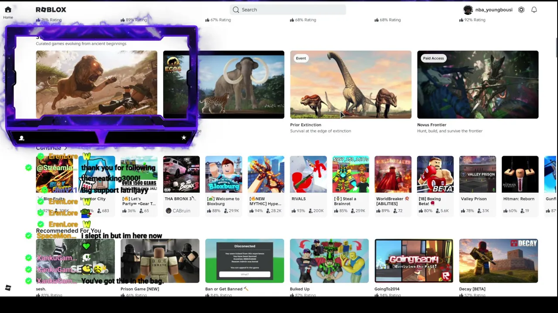
Task: Click the "Decay [BETA]" title text
Action: click(472, 289)
